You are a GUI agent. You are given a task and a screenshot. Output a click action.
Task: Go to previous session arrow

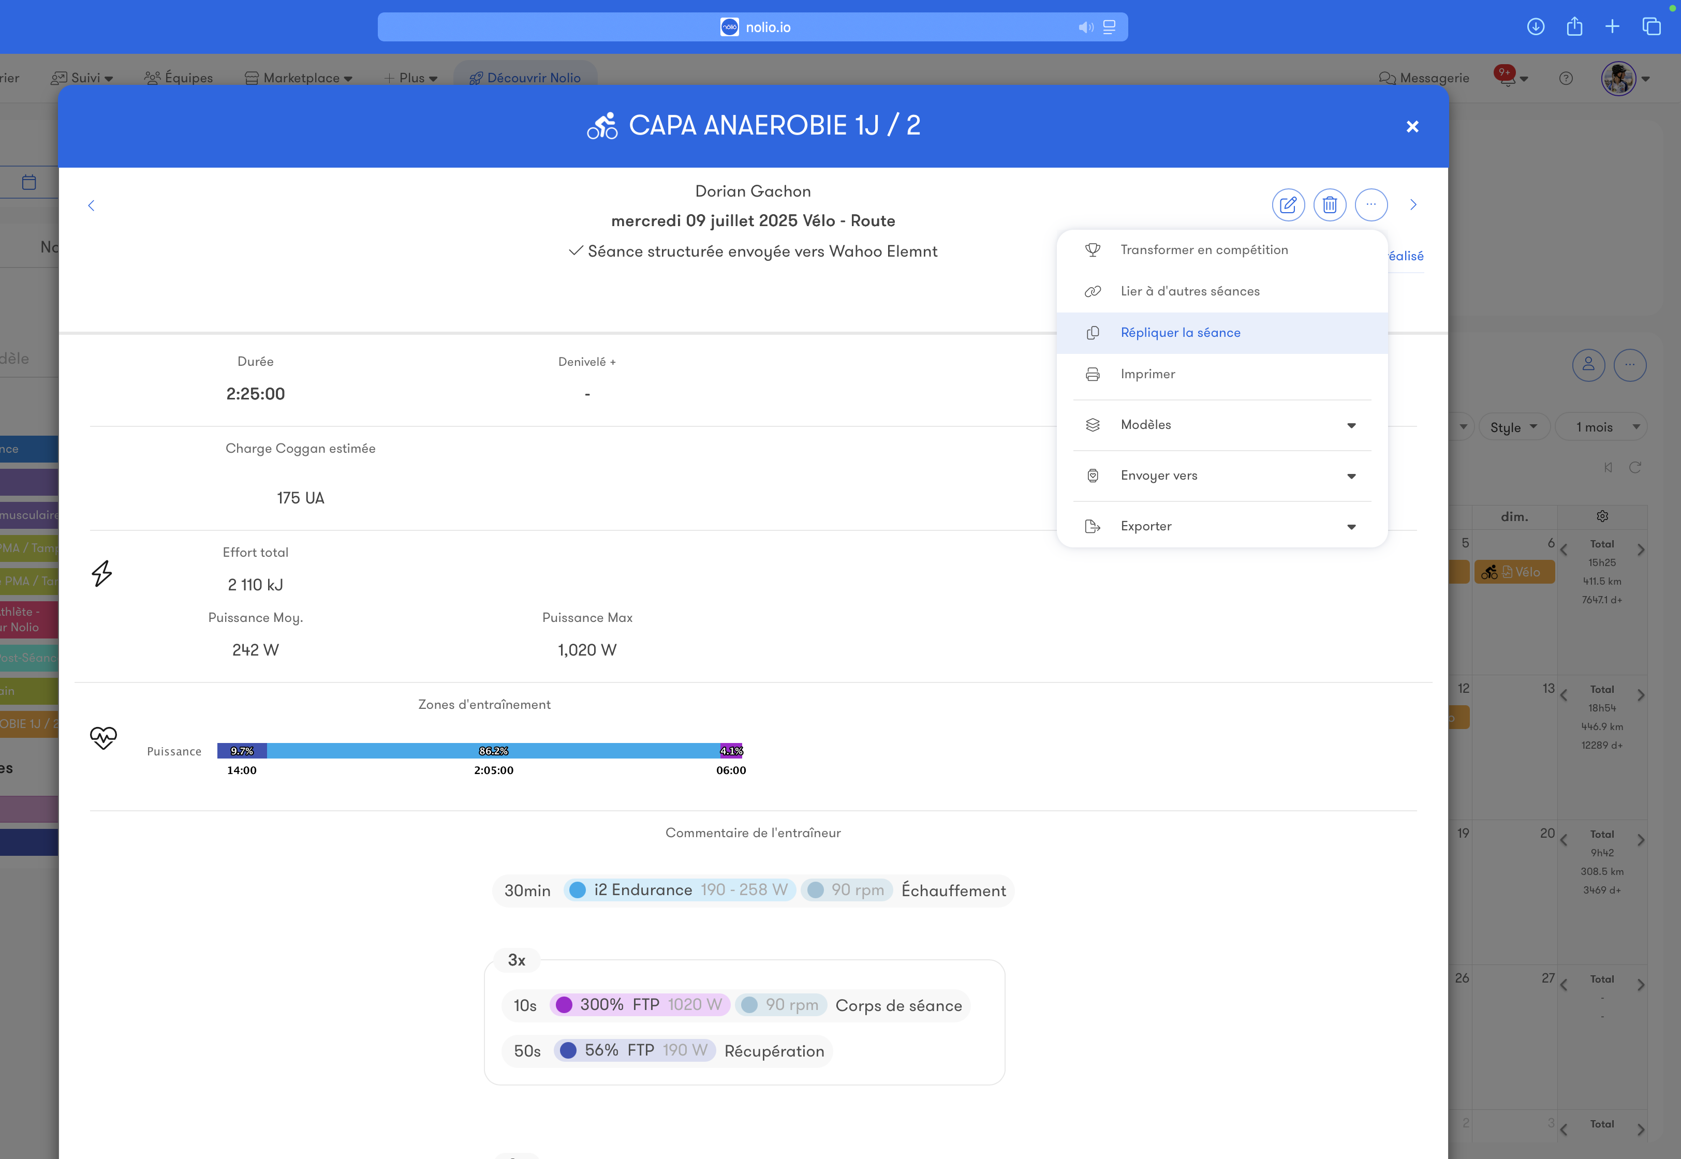pyautogui.click(x=91, y=205)
